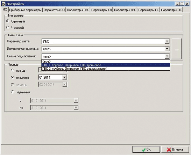This screenshot has width=191, height=155.
Task: Close the Настройка window
Action: click(x=187, y=4)
